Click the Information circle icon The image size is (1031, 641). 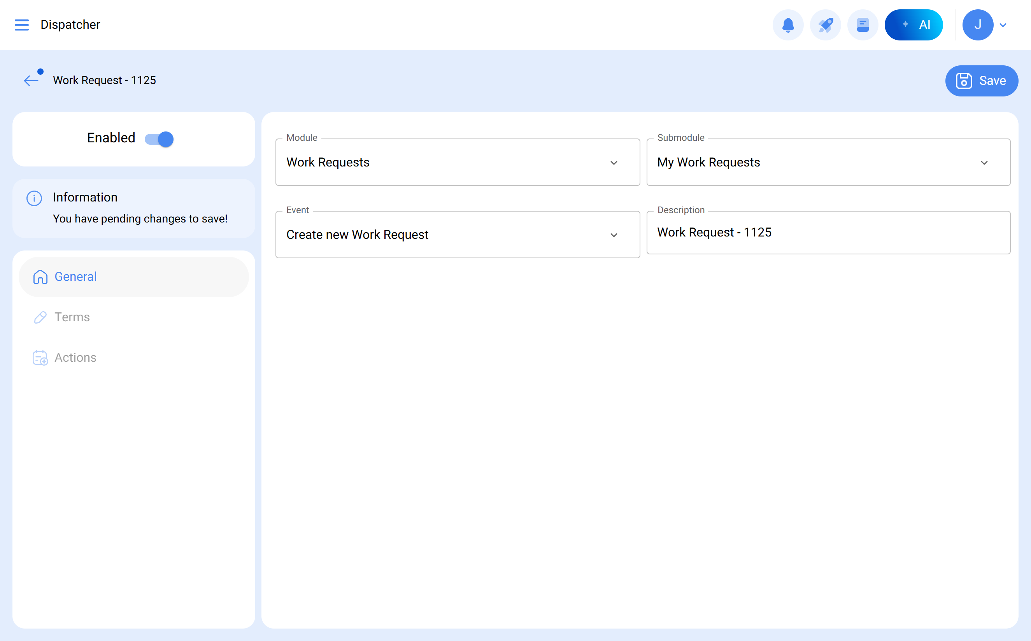tap(34, 198)
